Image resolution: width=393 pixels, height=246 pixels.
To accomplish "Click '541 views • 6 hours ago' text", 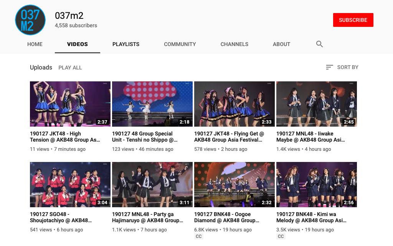I will tap(56, 230).
